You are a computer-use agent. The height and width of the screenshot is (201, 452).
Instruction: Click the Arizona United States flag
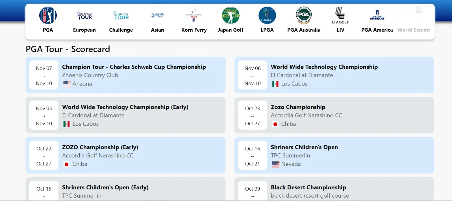coord(67,84)
